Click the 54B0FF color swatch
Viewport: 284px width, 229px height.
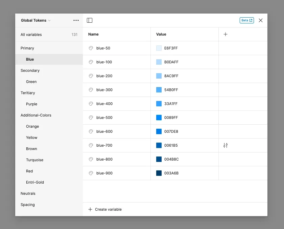click(x=159, y=90)
